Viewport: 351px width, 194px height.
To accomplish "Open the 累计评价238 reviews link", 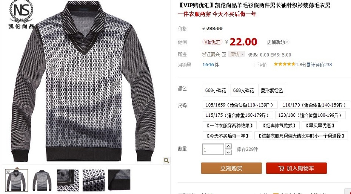I will 319,64.
